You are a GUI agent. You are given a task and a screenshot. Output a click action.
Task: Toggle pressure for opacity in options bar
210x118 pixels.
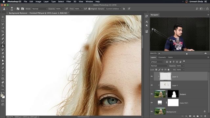click(x=67, y=9)
